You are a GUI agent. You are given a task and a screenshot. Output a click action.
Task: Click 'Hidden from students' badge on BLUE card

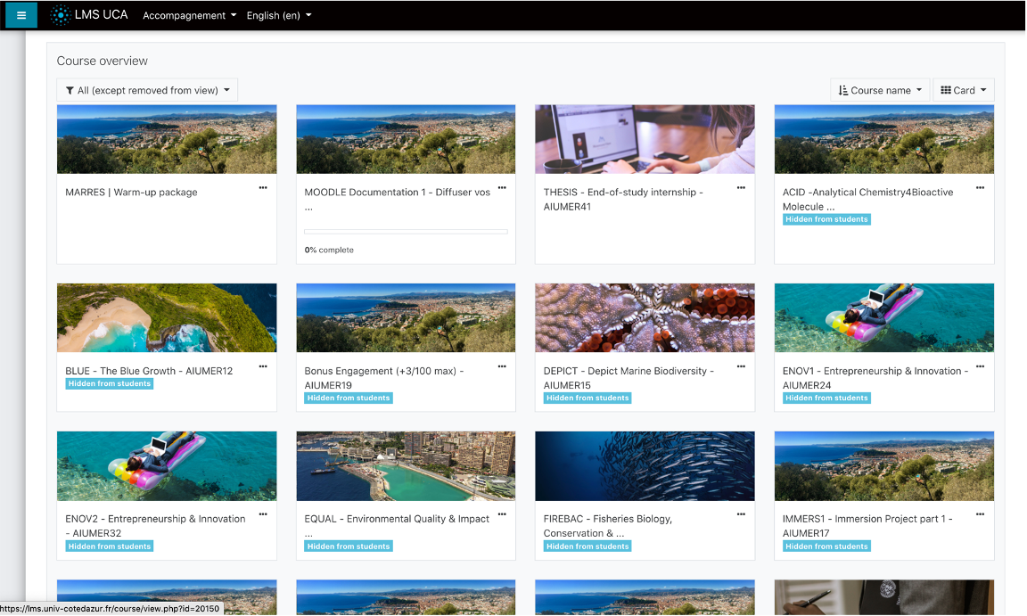[110, 383]
